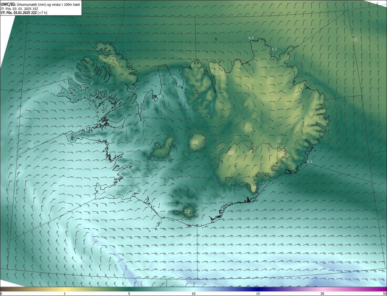Click the 2.4 label at the southern glacier tongue

[253, 188]
